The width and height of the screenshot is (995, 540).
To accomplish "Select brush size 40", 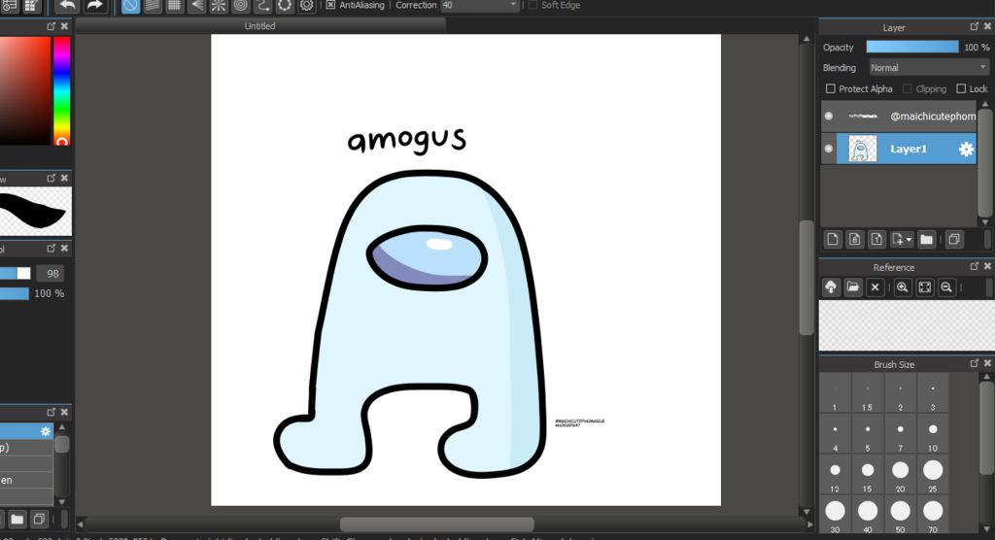I will pyautogui.click(x=867, y=516).
